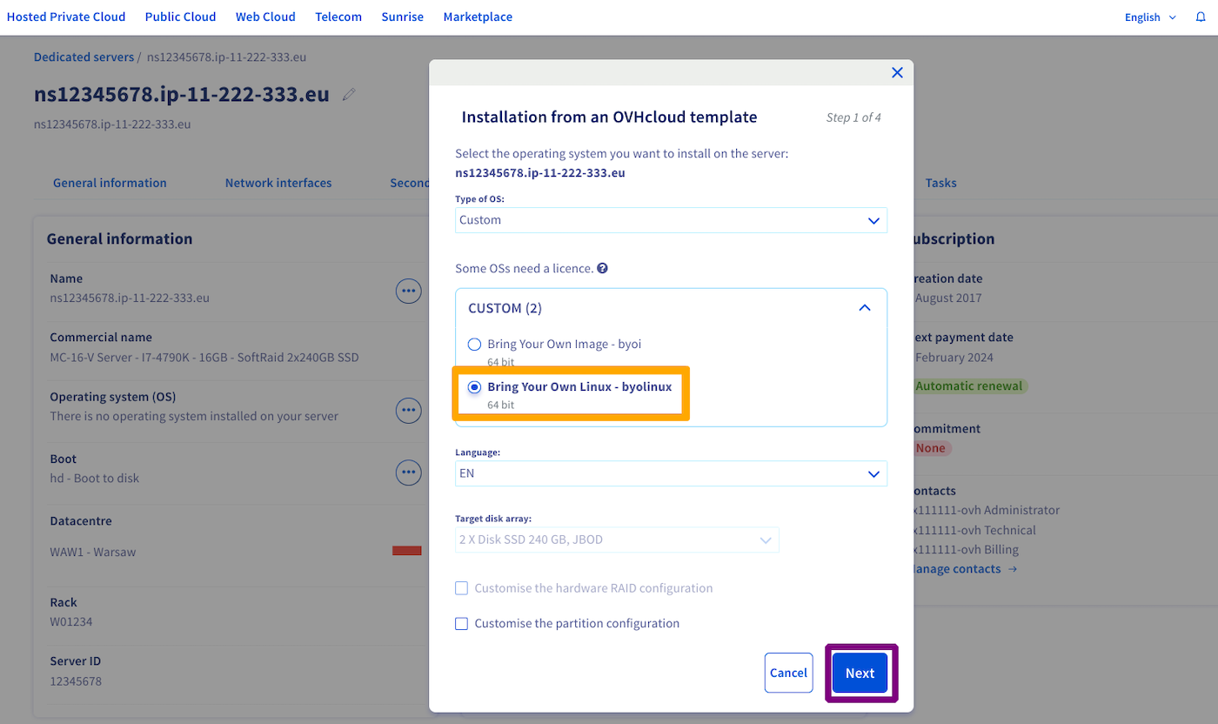The width and height of the screenshot is (1218, 724).
Task: Click the Next button
Action: pos(860,673)
